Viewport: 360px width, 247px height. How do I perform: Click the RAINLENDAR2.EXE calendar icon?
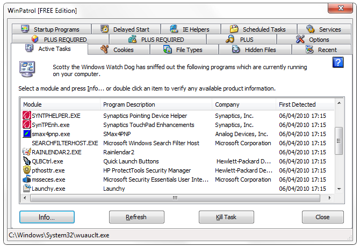point(27,152)
